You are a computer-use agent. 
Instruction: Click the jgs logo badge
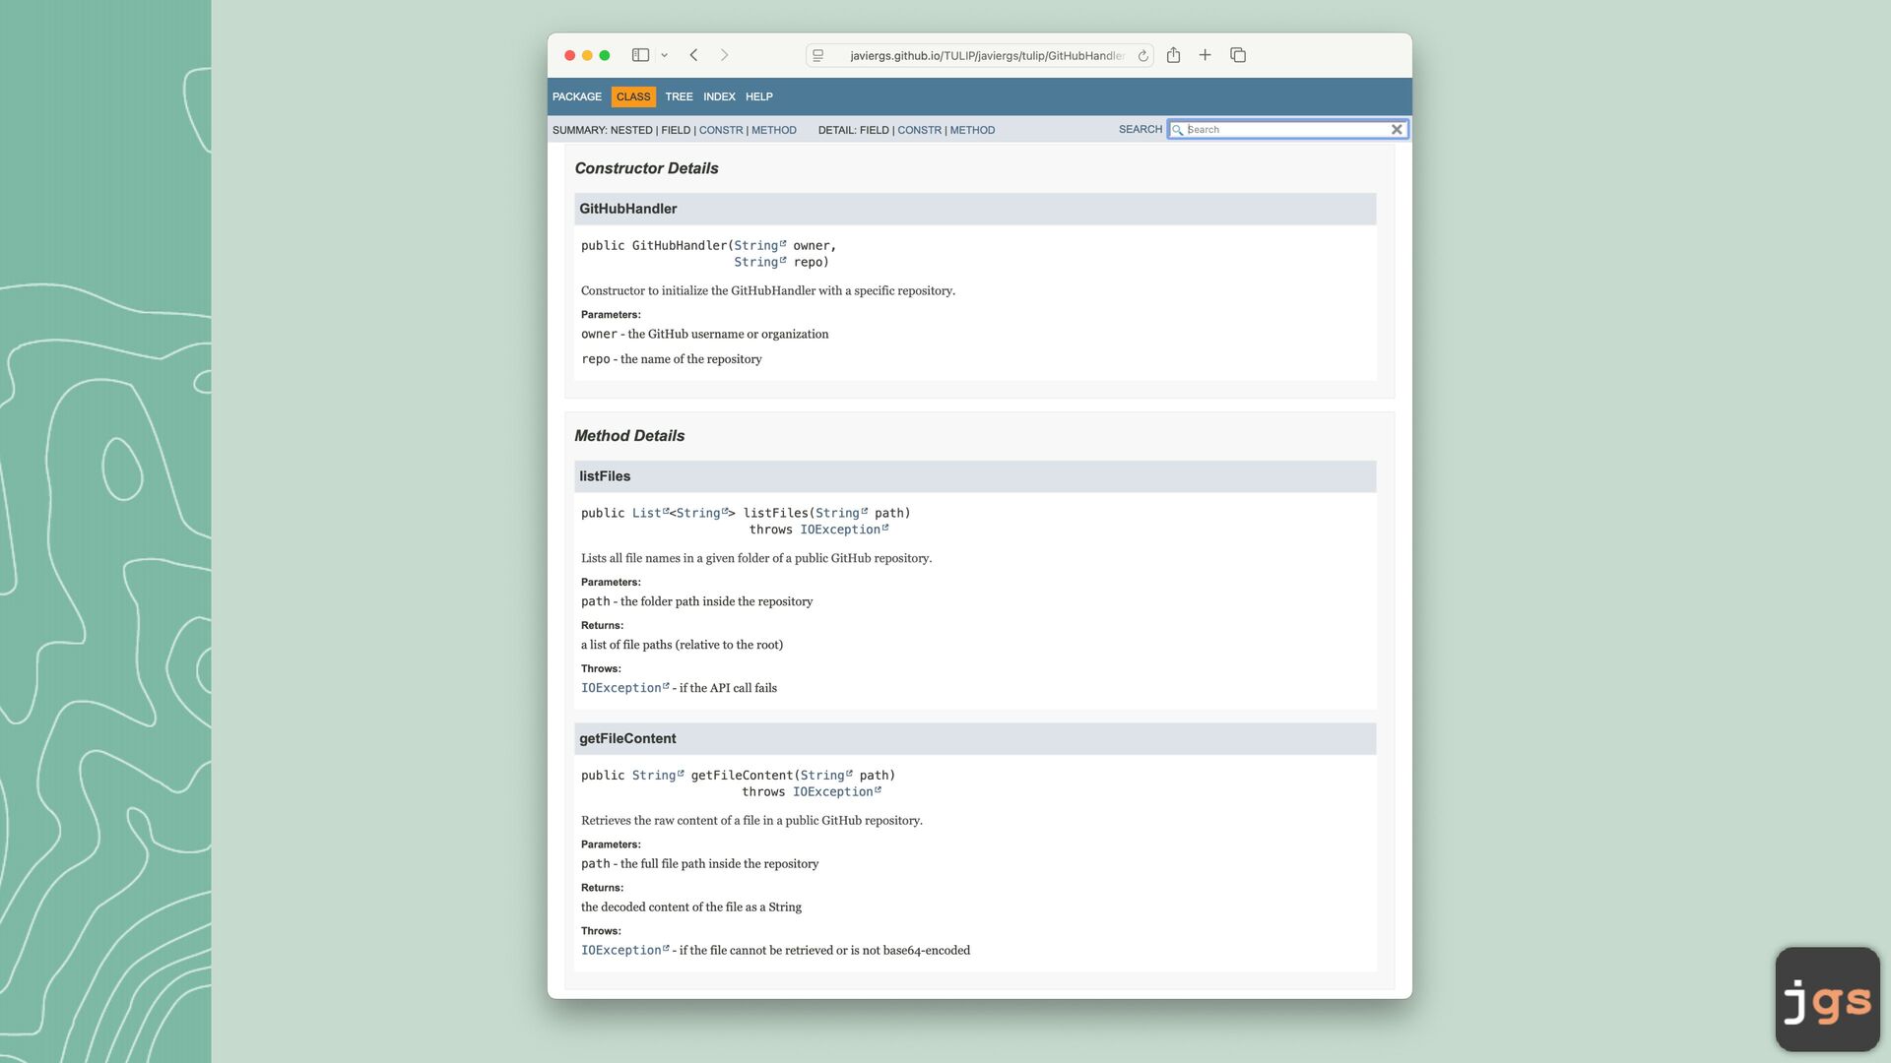click(x=1827, y=1000)
